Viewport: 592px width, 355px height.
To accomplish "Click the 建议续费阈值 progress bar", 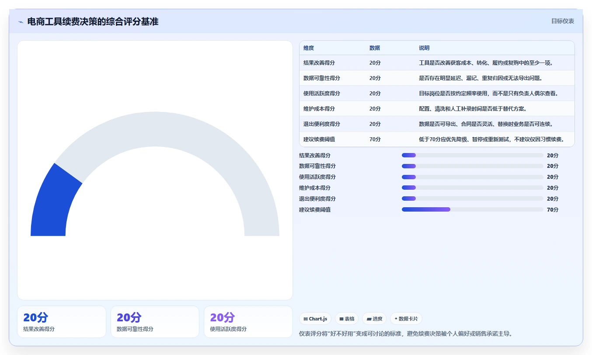I will click(472, 209).
